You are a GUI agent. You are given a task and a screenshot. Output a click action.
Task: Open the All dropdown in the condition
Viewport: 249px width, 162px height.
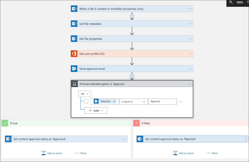tap(84, 94)
